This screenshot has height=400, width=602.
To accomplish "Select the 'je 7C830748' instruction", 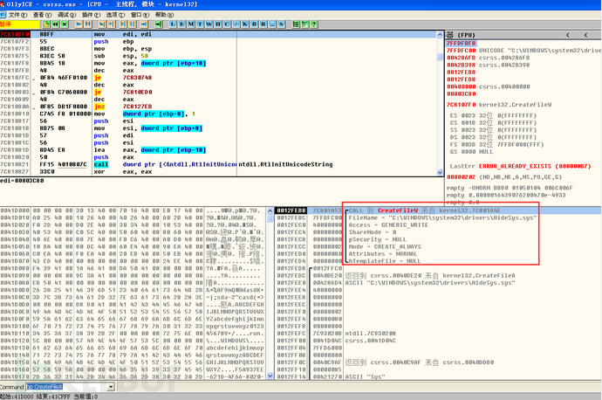I will (x=218, y=78).
